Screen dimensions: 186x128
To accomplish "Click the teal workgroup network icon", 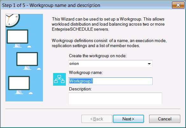I will point(59,79).
